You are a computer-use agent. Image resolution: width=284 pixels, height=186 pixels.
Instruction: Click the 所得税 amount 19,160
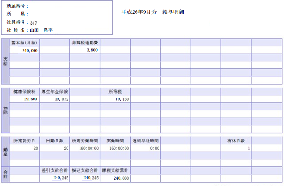122,99
